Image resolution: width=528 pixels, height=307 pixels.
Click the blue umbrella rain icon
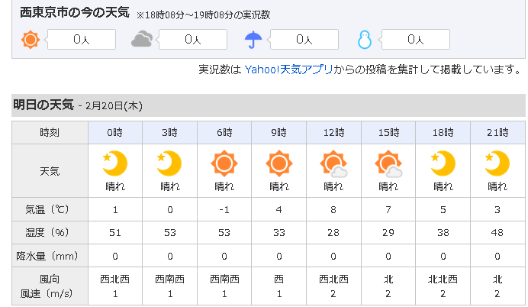tap(253, 40)
